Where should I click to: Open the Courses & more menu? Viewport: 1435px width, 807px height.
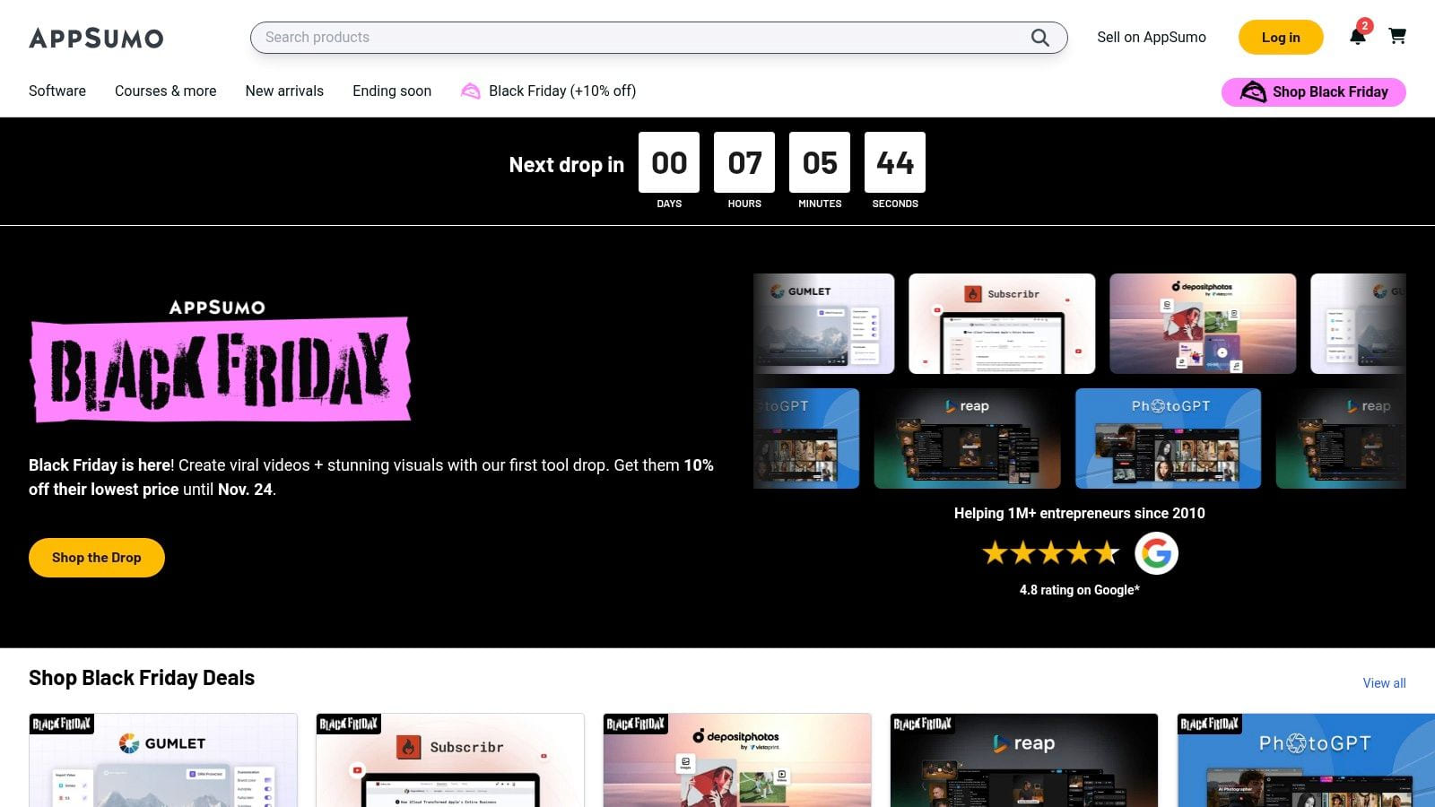point(165,91)
